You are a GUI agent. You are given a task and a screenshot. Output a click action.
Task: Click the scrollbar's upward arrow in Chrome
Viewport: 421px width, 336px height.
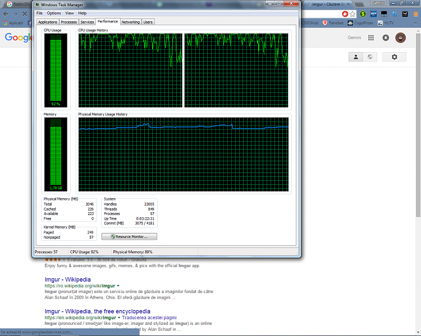click(418, 31)
